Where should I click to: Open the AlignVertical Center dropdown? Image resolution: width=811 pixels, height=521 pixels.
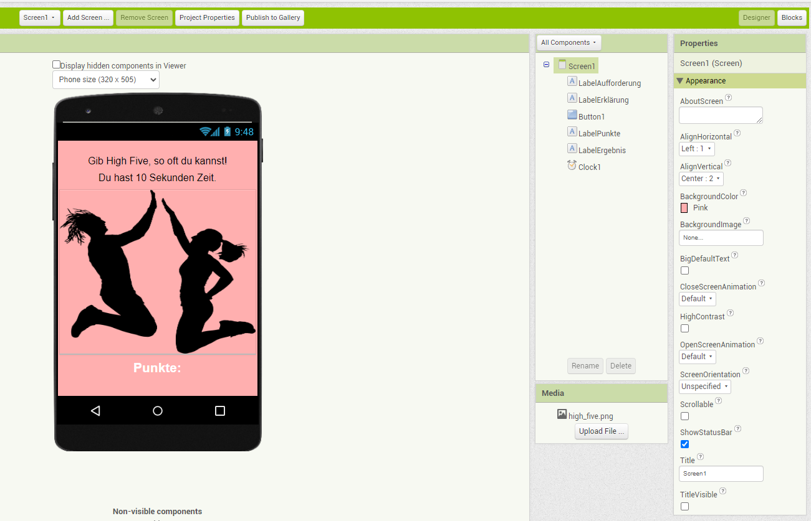click(x=701, y=179)
